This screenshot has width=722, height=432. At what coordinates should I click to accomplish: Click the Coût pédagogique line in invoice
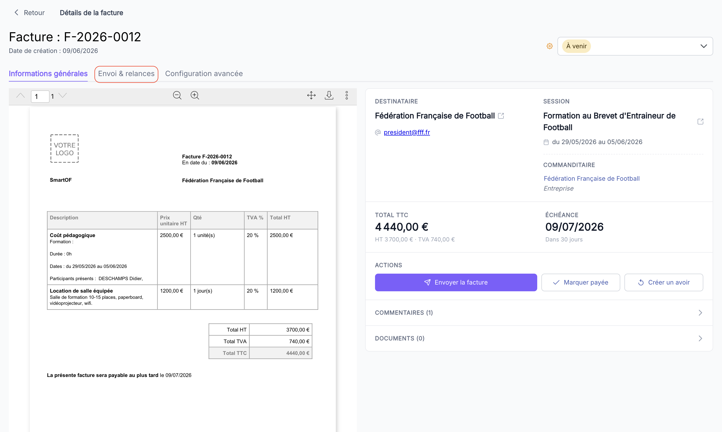click(x=72, y=235)
